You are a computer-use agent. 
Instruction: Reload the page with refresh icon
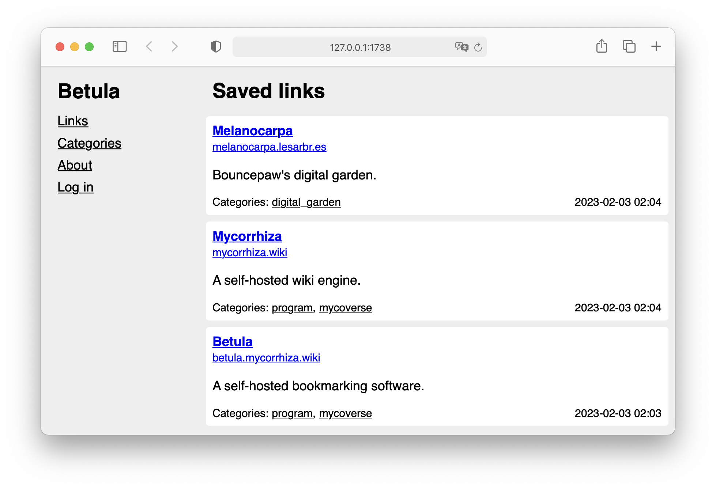[478, 47]
